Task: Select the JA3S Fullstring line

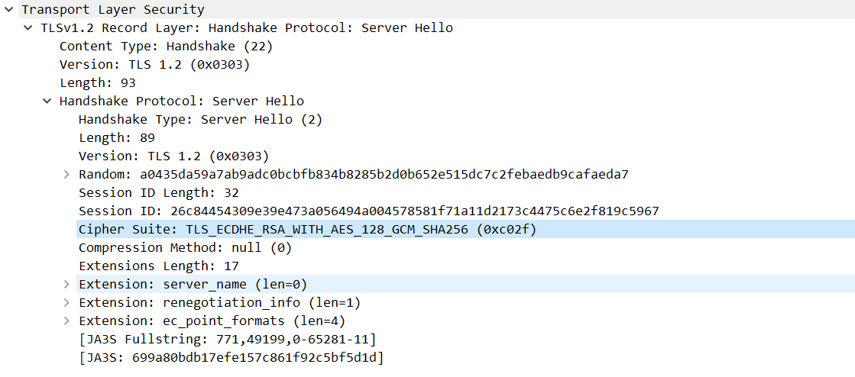Action: point(227,339)
